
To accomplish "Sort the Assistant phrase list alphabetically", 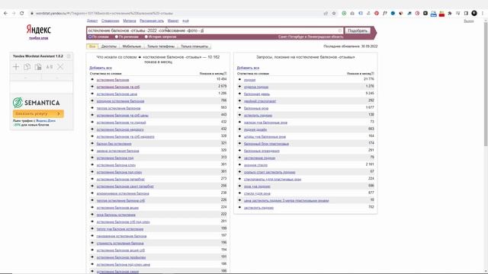I will pyautogui.click(x=50, y=67).
